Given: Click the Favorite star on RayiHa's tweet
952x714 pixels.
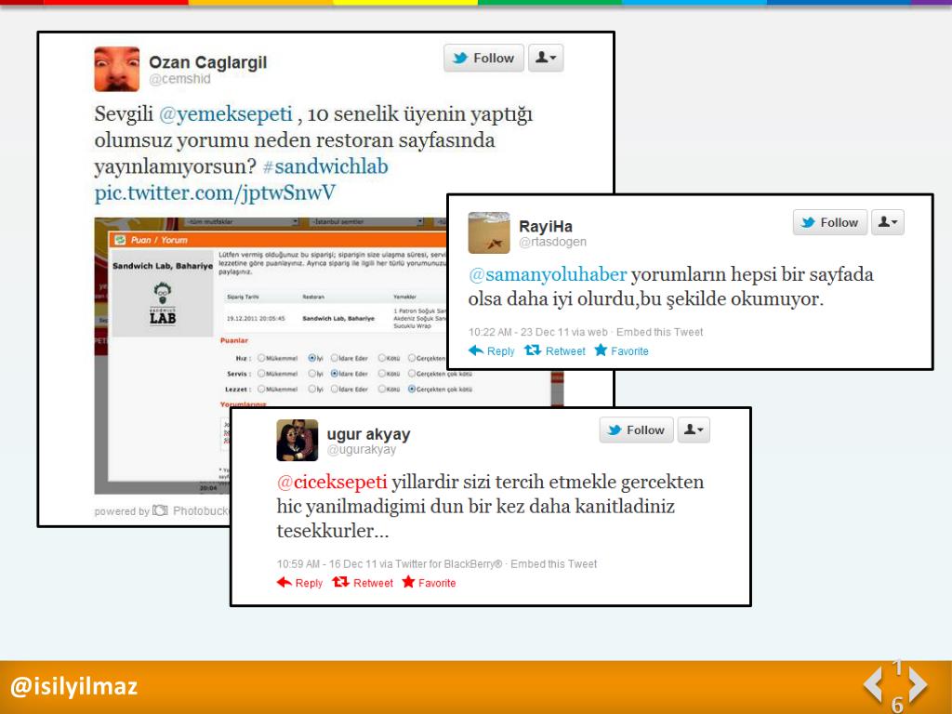Looking at the screenshot, I should pos(601,350).
